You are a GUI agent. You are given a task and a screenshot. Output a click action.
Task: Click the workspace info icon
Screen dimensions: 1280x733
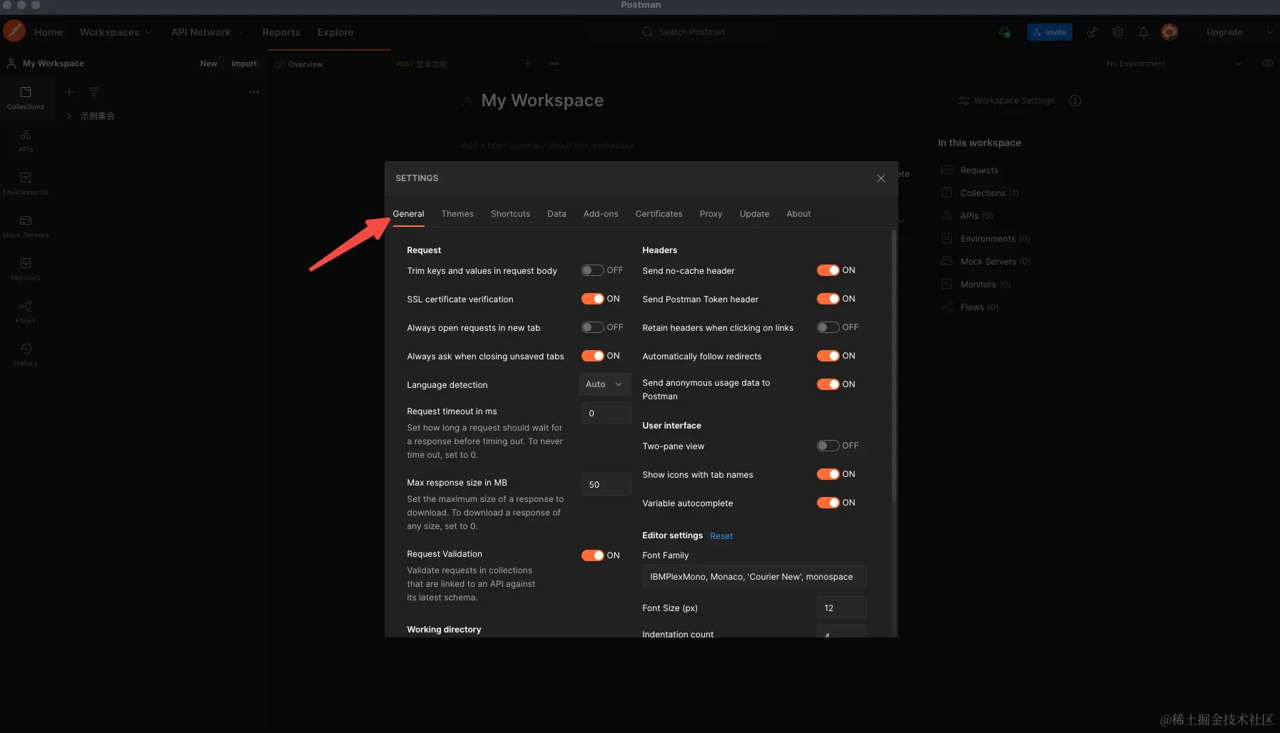pos(1075,101)
